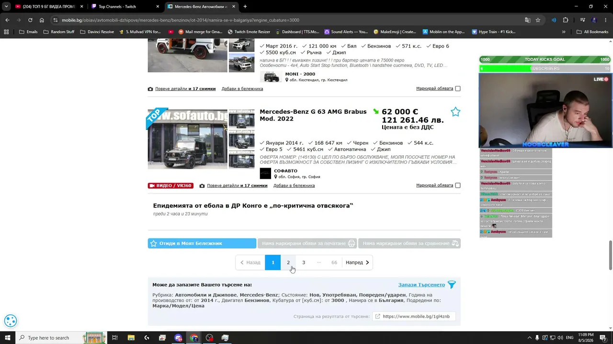Click Отиди в Моят Бележник button
613x344 pixels.
pyautogui.click(x=202, y=243)
